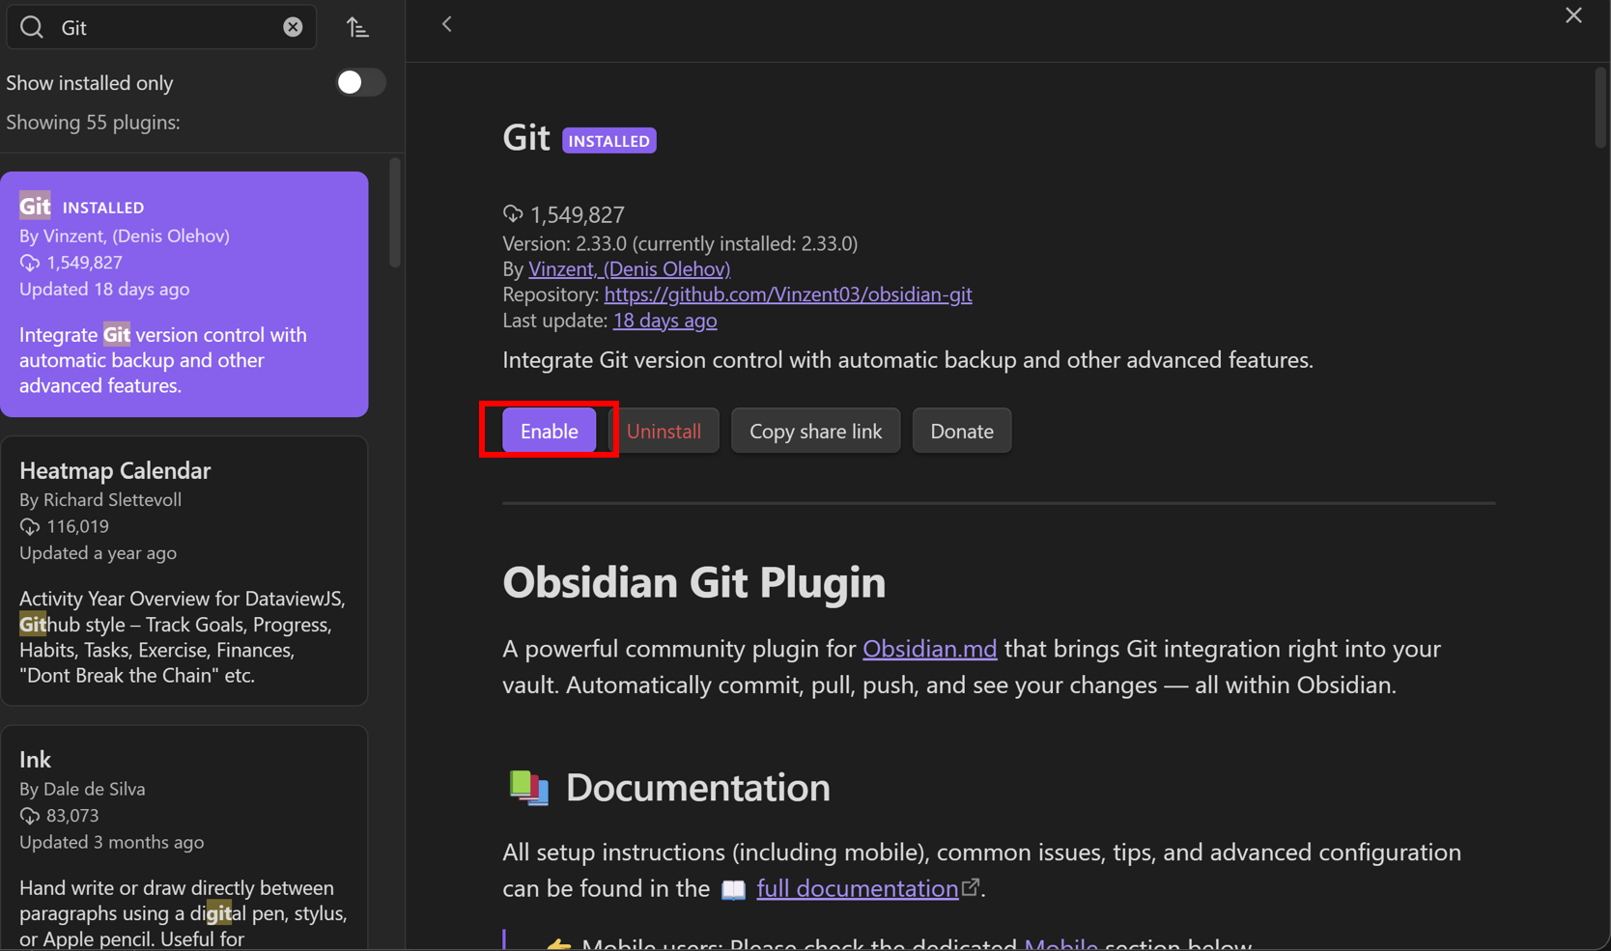The width and height of the screenshot is (1611, 951).
Task: Toggle Show installed only switch
Action: [360, 82]
